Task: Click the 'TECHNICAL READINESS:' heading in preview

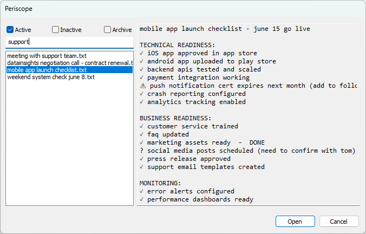Action: tap(177, 45)
